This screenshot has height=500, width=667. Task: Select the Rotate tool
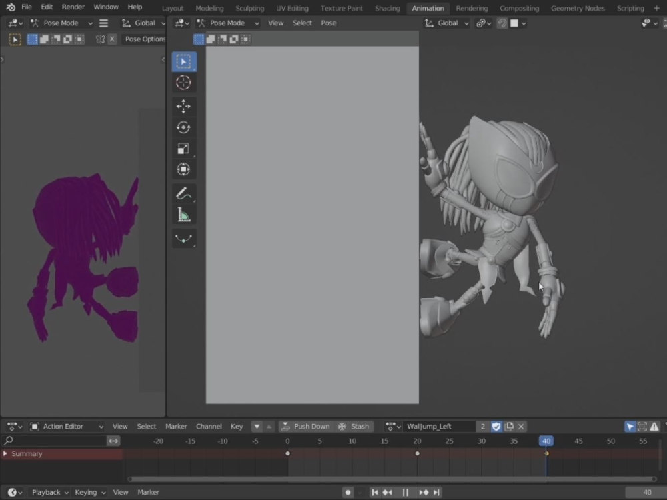(184, 127)
